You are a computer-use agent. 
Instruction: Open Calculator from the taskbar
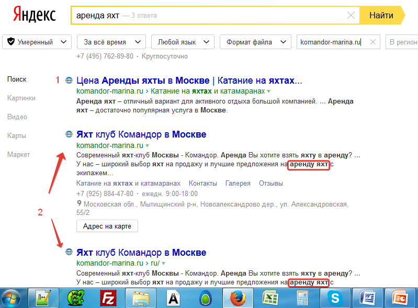pos(303,298)
